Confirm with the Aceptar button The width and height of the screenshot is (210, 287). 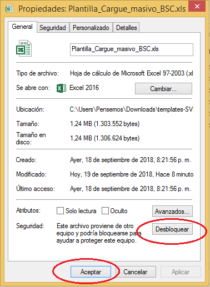click(x=91, y=272)
